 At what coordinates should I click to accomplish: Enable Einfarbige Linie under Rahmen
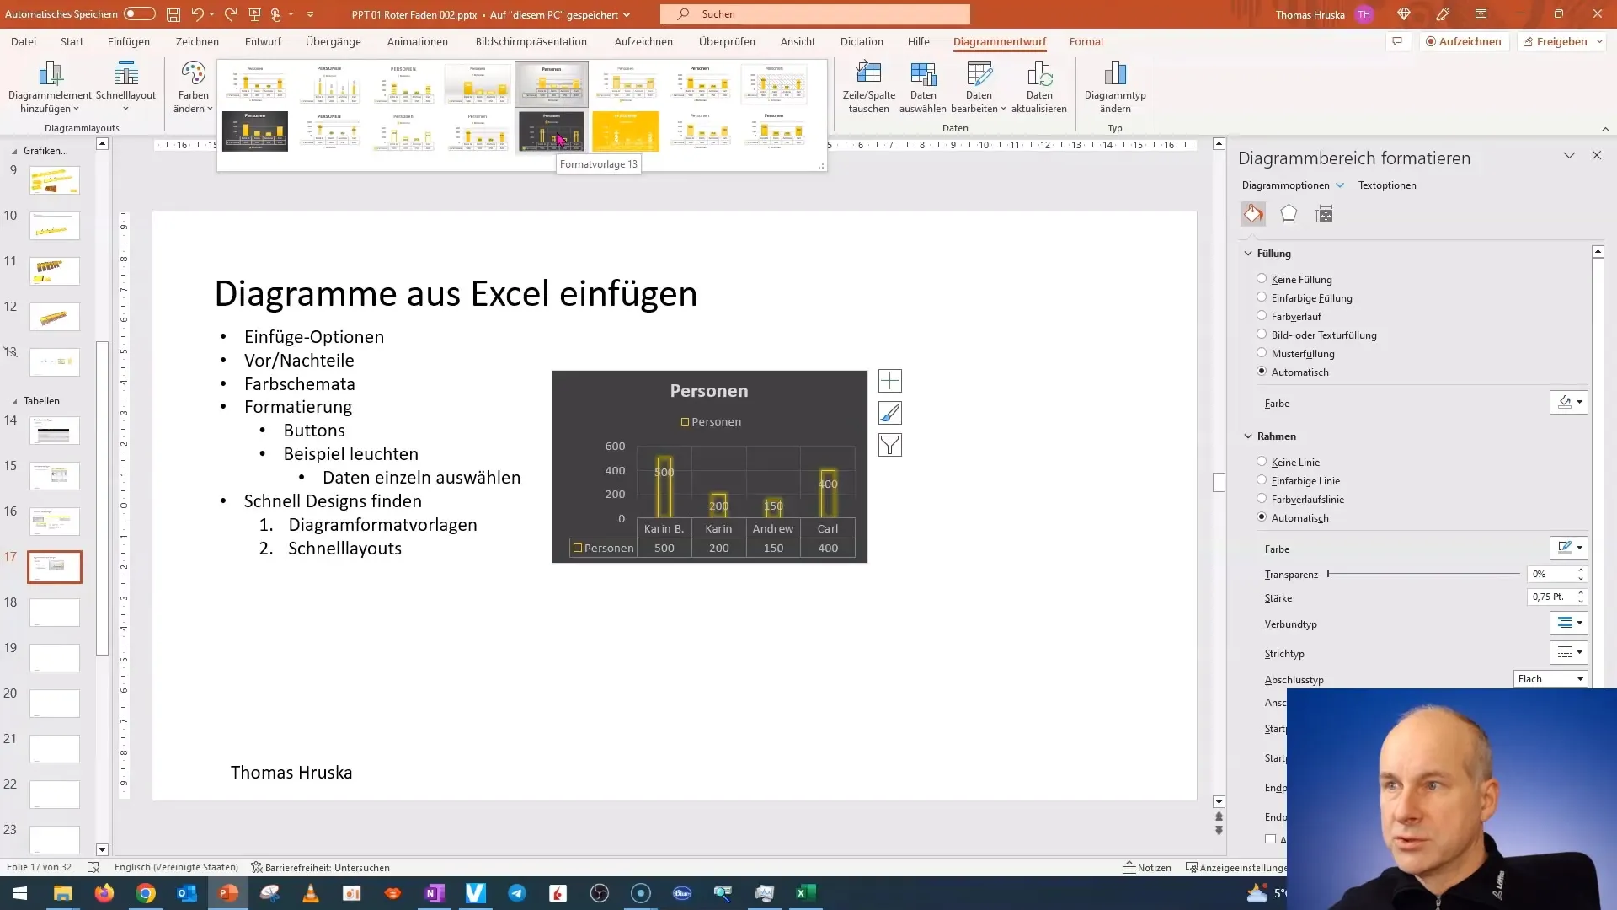point(1262,479)
